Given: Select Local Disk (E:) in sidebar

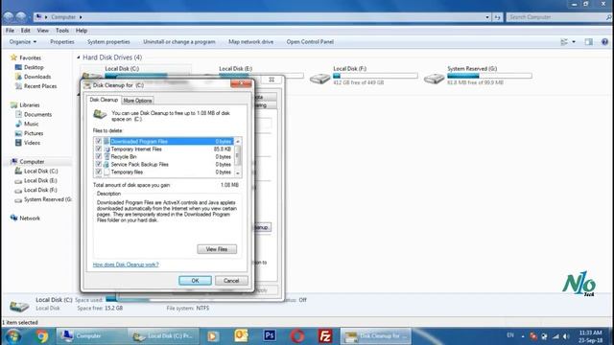Looking at the screenshot, I should click(40, 181).
